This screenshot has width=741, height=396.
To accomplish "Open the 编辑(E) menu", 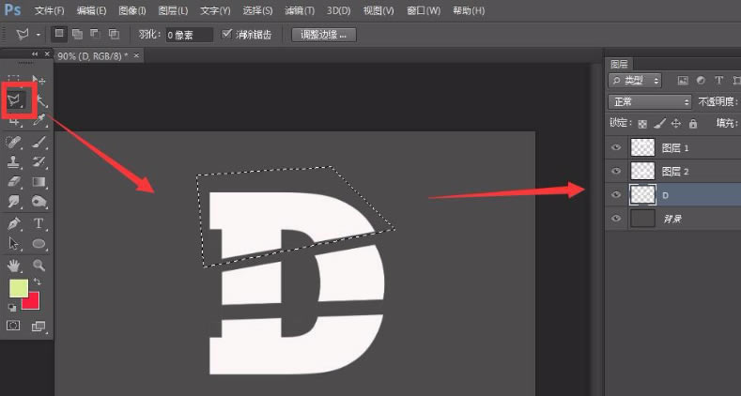I will (x=92, y=10).
